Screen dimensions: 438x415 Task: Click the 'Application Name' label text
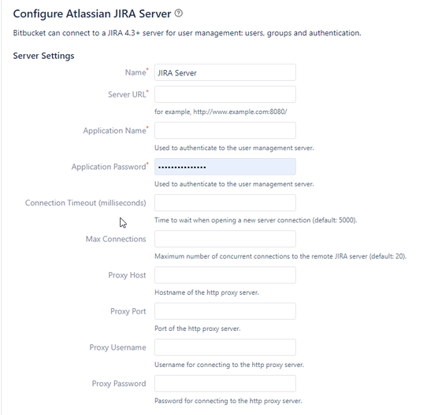[x=114, y=130]
